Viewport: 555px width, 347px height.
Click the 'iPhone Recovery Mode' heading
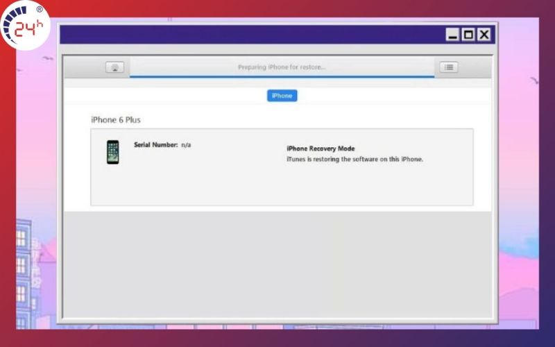(321, 149)
